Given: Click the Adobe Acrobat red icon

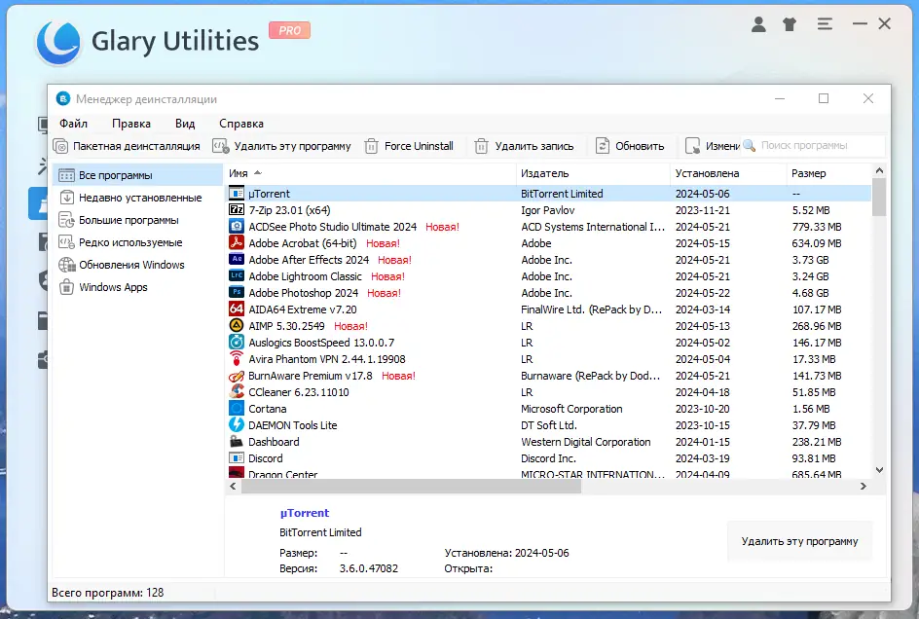Looking at the screenshot, I should click(x=237, y=242).
